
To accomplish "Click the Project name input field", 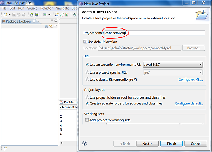I will tap(154, 33).
